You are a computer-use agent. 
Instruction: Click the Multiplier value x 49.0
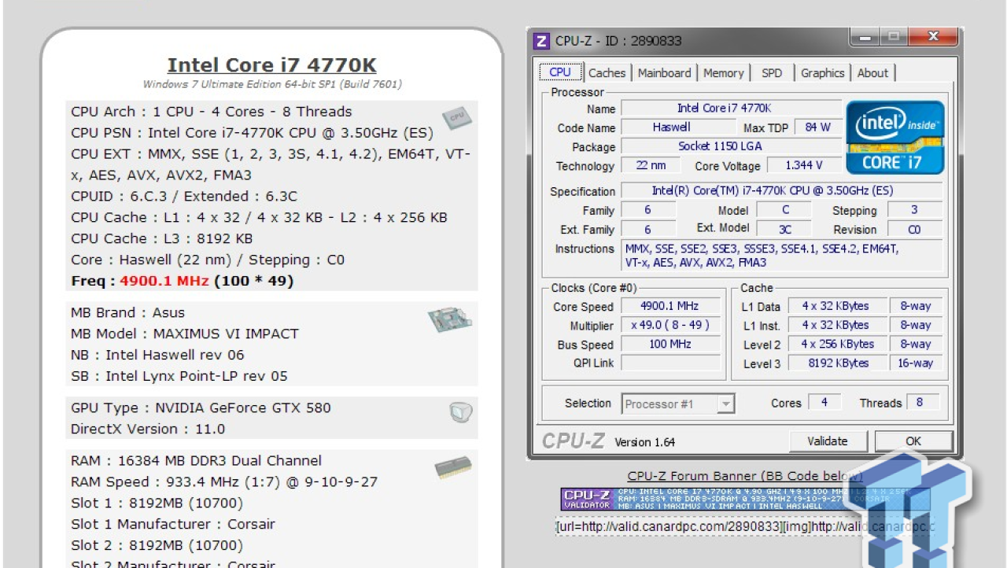coord(670,325)
